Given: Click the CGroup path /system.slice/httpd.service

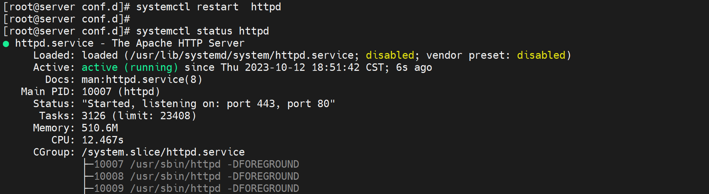Looking at the screenshot, I should pos(163,152).
